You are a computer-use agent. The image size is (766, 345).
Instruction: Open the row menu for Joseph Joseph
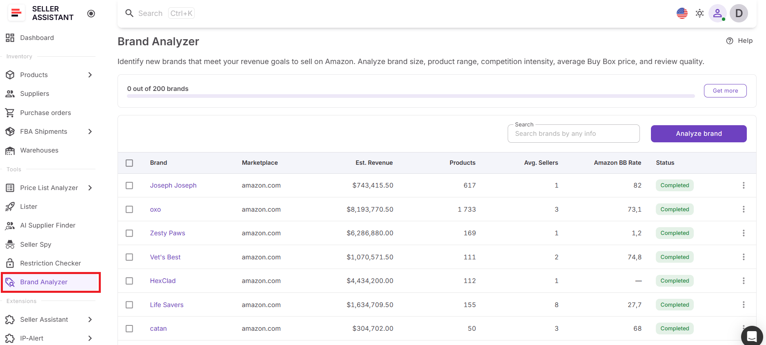[x=744, y=186]
